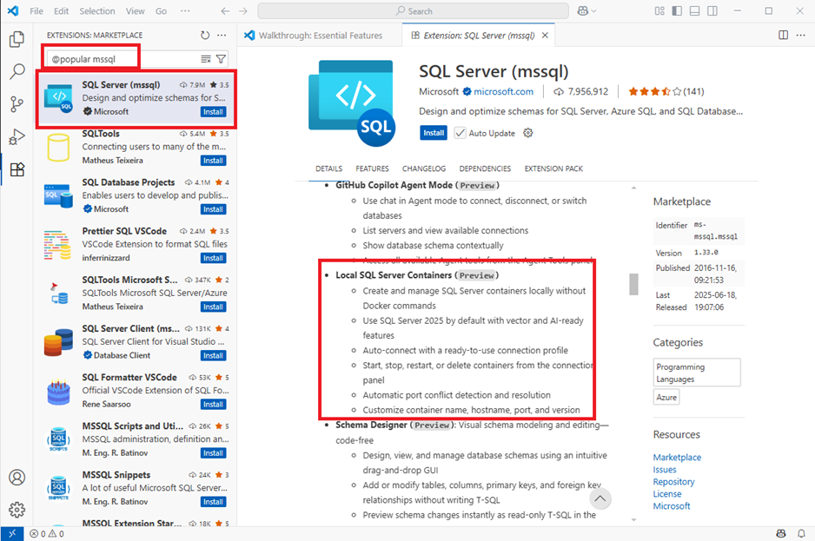The image size is (815, 541).
Task: Clear extensions search results icon
Action: pyautogui.click(x=206, y=59)
